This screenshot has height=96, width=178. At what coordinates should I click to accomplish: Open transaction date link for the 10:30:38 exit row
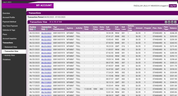tap(46, 33)
